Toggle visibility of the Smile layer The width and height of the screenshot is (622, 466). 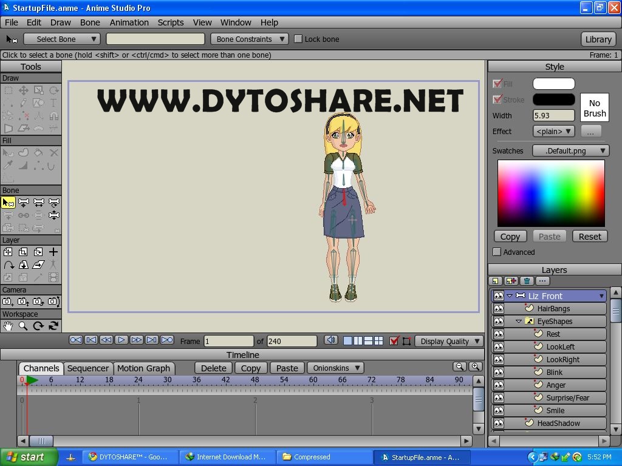pyautogui.click(x=498, y=411)
